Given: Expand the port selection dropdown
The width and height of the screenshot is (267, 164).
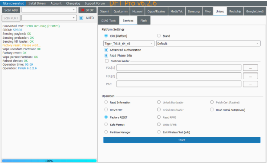Looking at the screenshot, I should click(49, 18).
